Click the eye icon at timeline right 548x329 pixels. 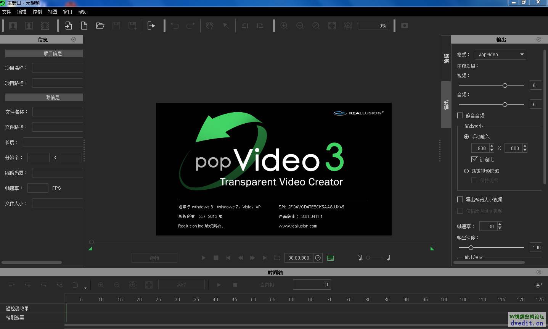pyautogui.click(x=538, y=285)
